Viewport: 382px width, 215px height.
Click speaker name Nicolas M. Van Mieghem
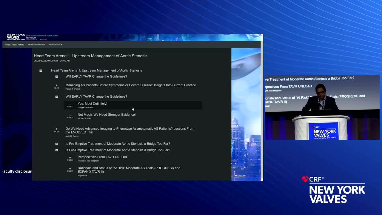coord(88,161)
